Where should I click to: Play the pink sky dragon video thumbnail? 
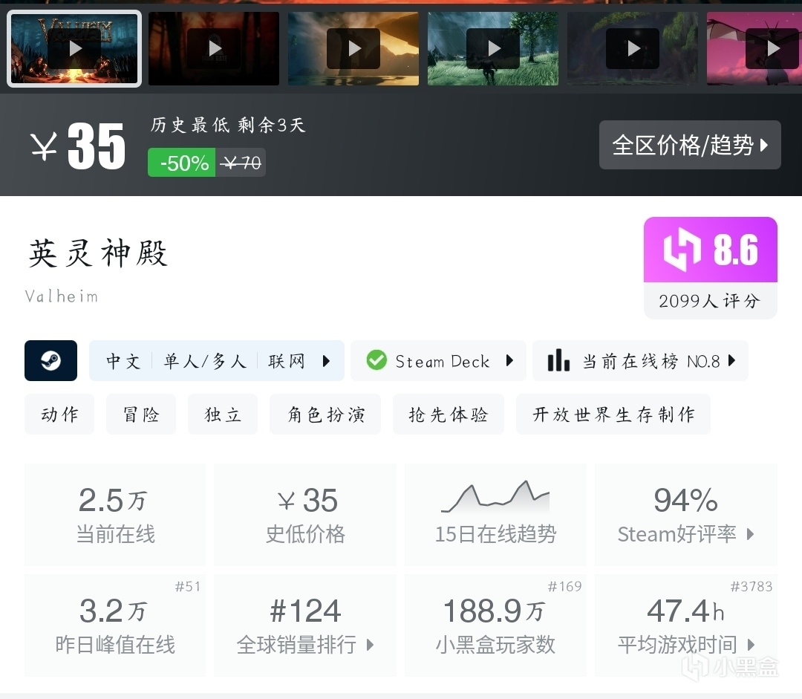point(755,48)
